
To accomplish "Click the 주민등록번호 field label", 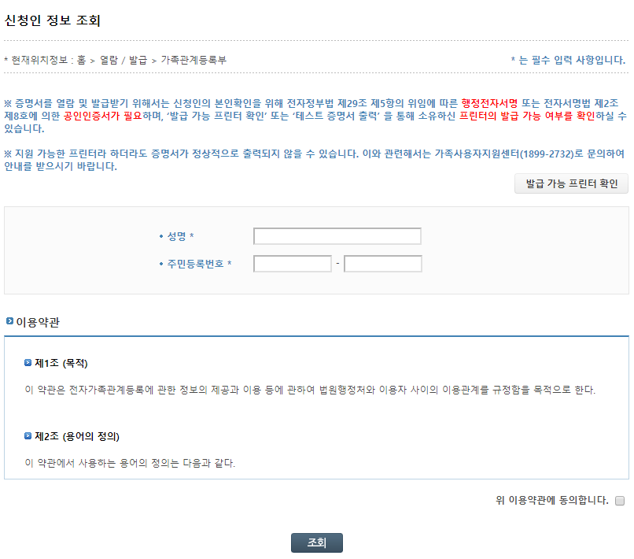I will coord(196,264).
